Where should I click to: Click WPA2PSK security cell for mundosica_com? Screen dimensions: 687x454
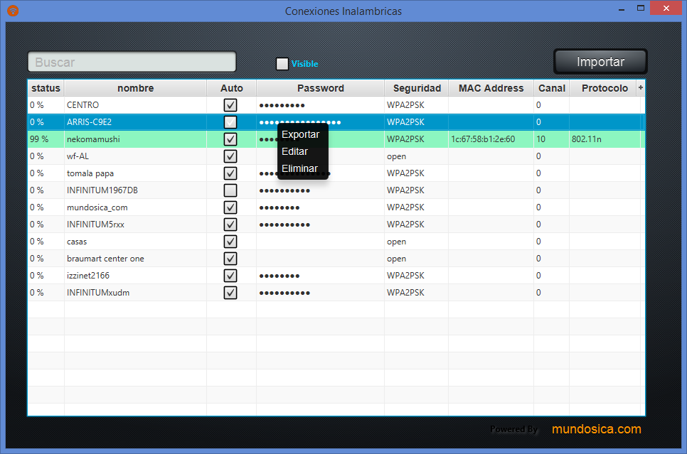pos(405,207)
